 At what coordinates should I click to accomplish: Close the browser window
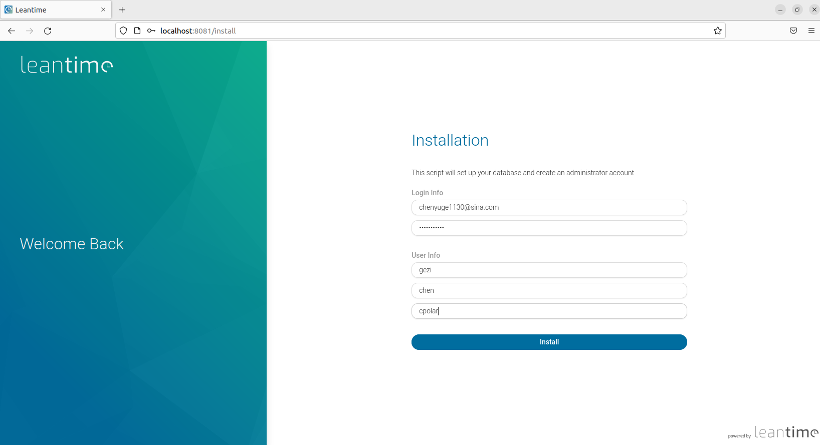coord(814,10)
